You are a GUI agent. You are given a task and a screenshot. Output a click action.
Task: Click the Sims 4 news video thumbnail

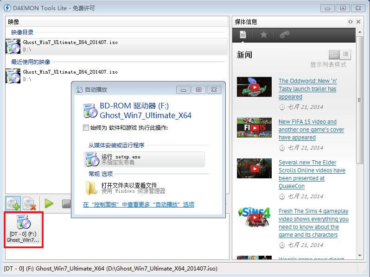254,218
